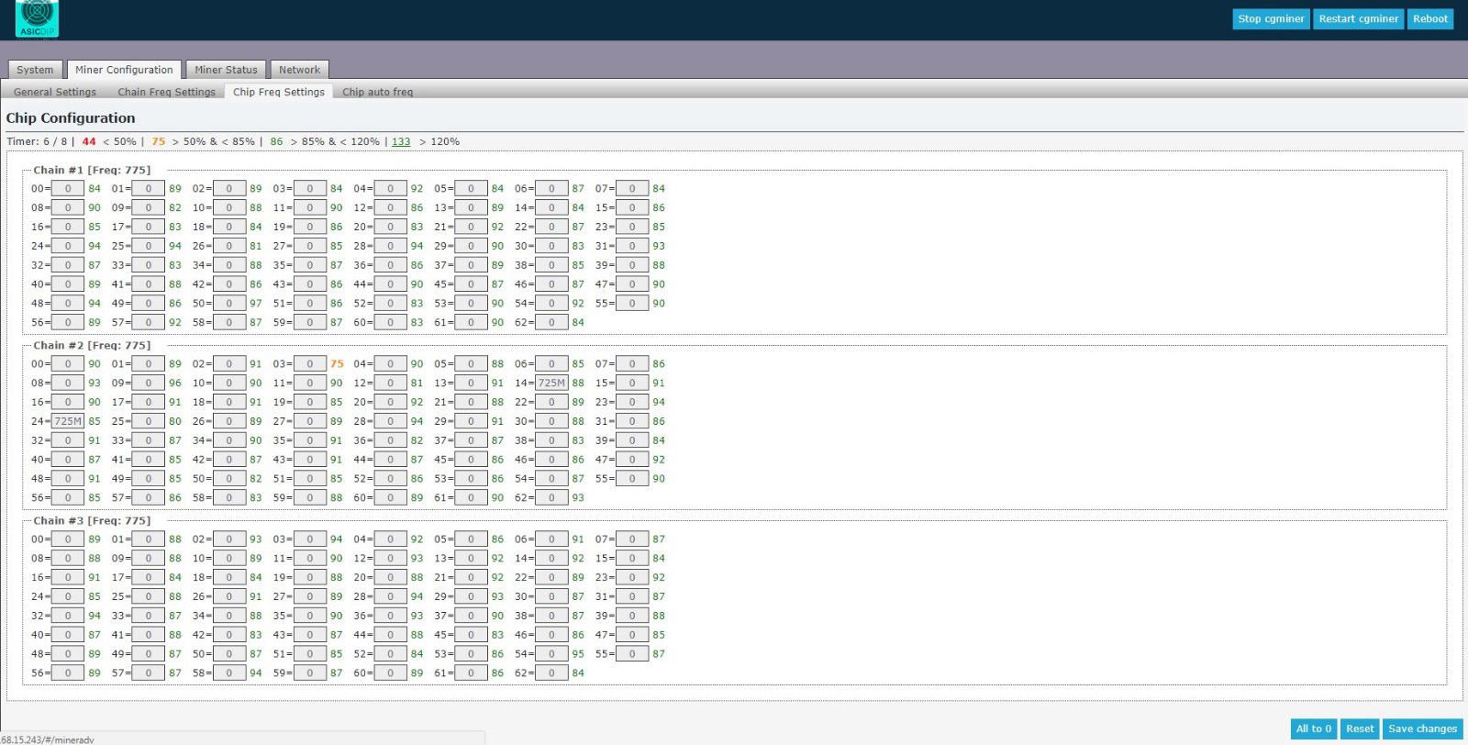Open the Network tab
Viewport: 1468px width, 745px height.
[x=299, y=70]
